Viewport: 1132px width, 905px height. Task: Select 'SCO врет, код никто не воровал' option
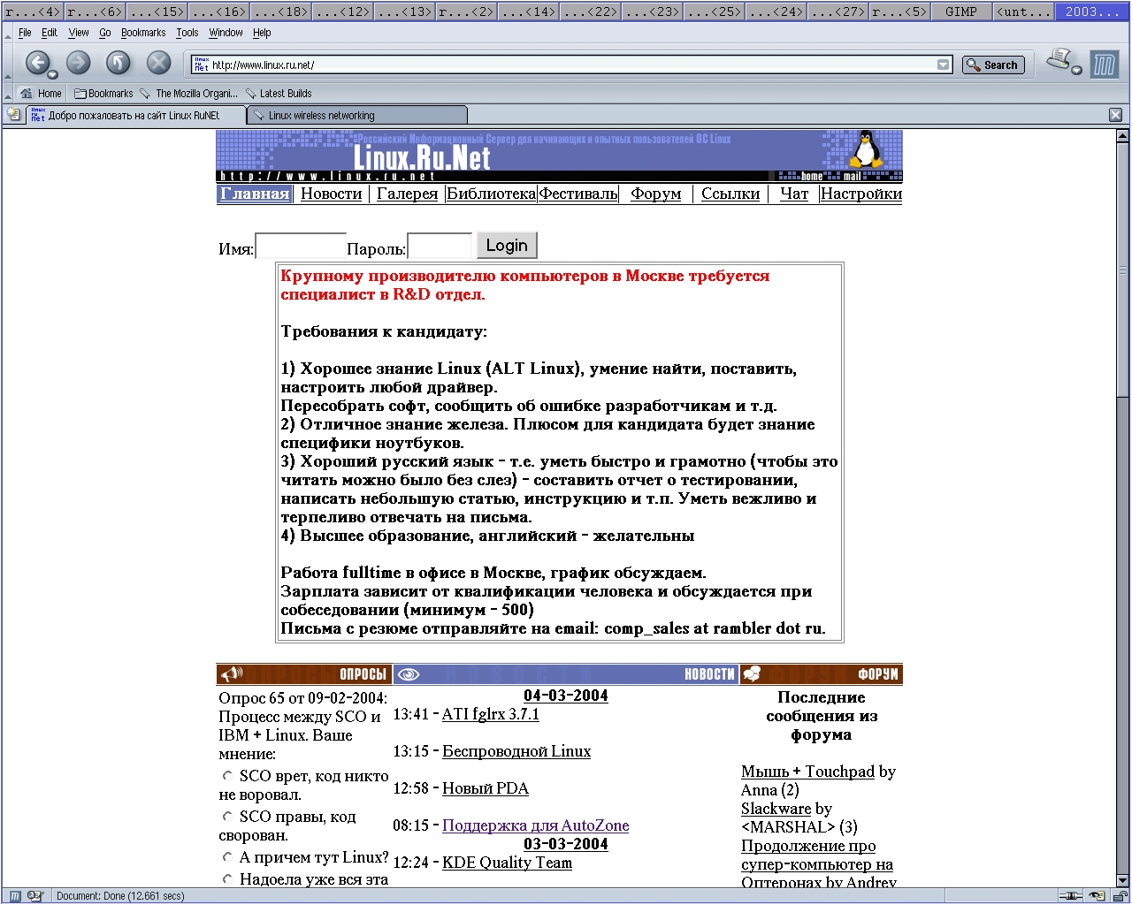(x=227, y=775)
